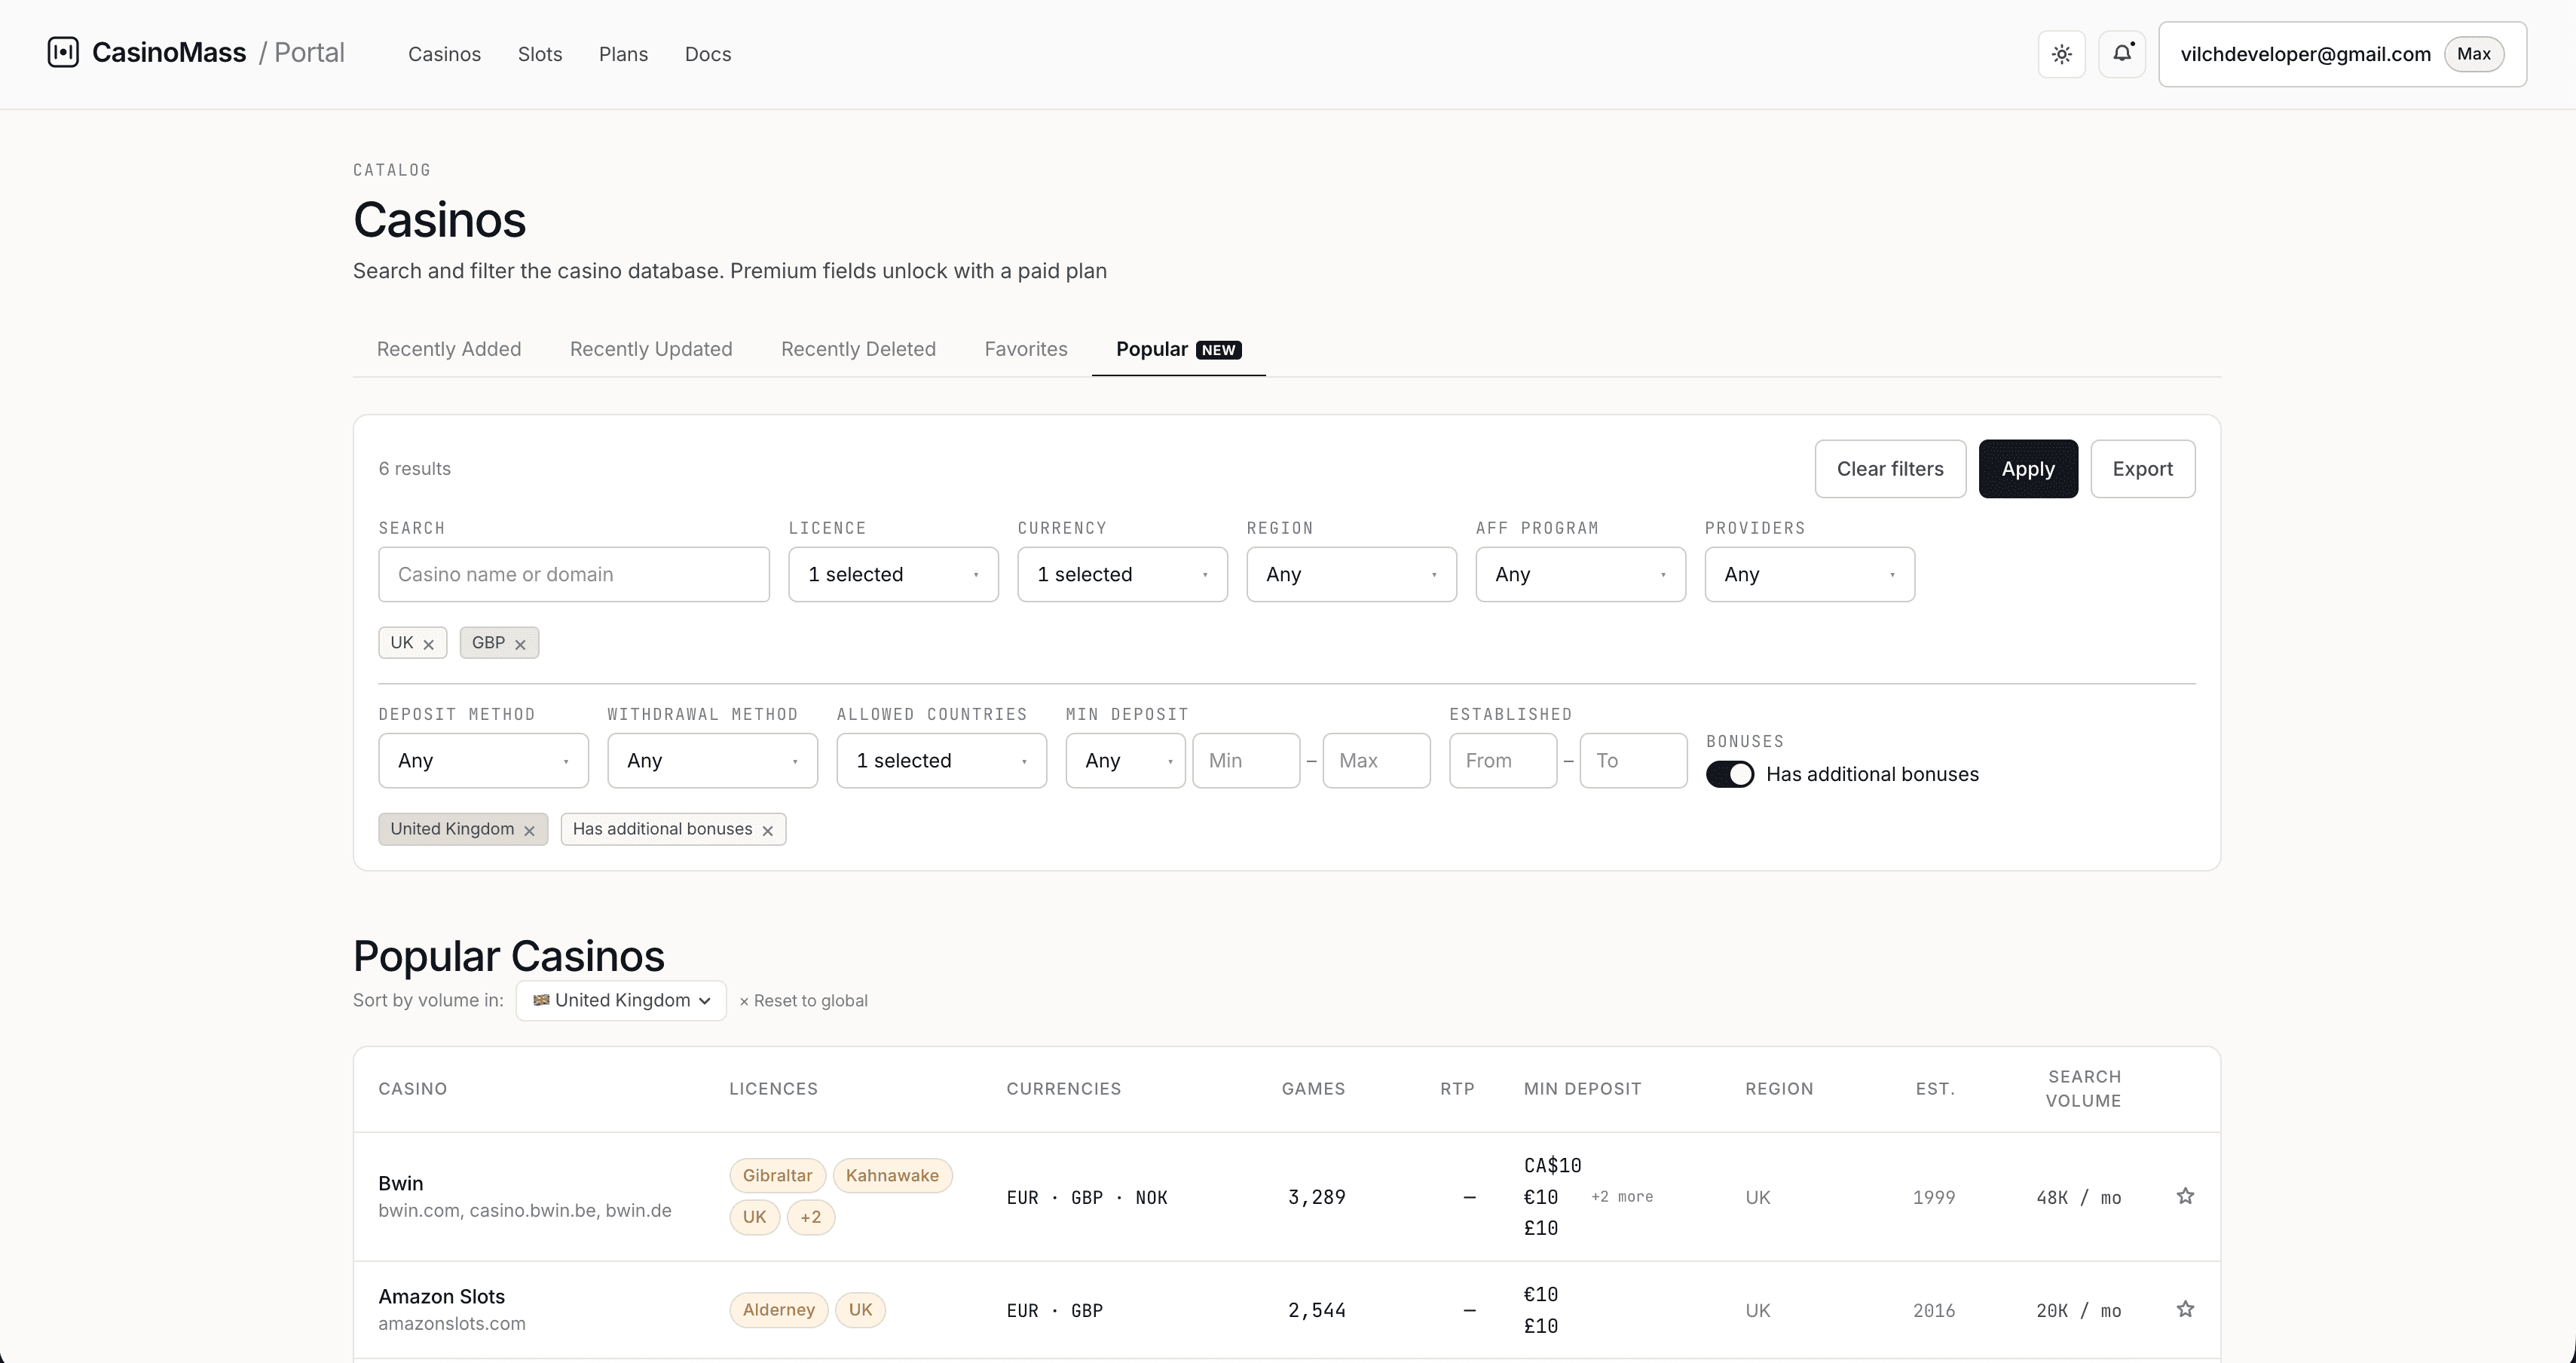The height and width of the screenshot is (1363, 2576).
Task: Star the Amazon Slots row
Action: (x=2185, y=1309)
